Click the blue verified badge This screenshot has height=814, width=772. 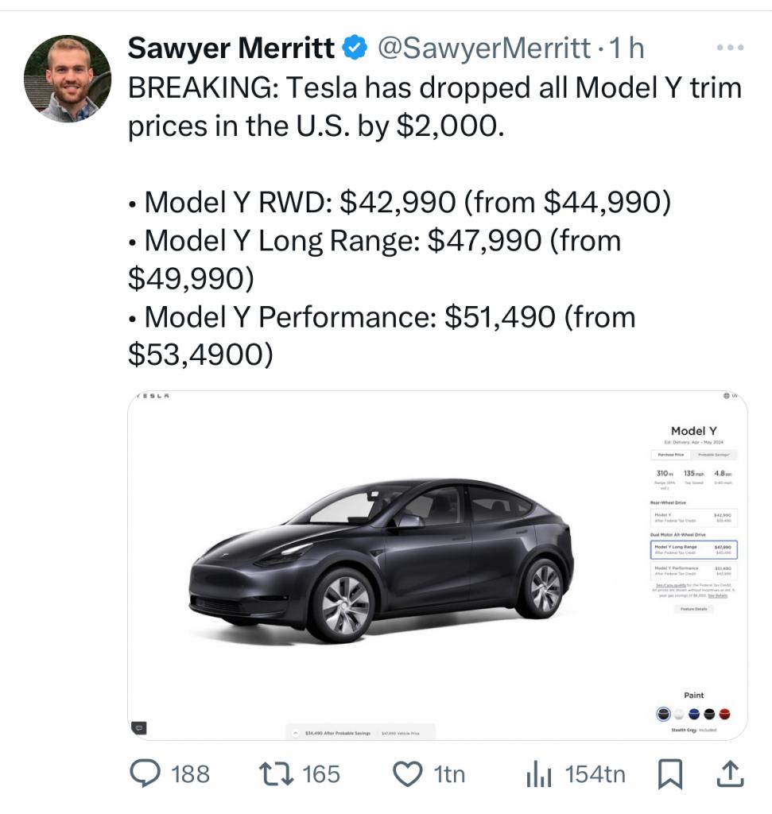(355, 48)
